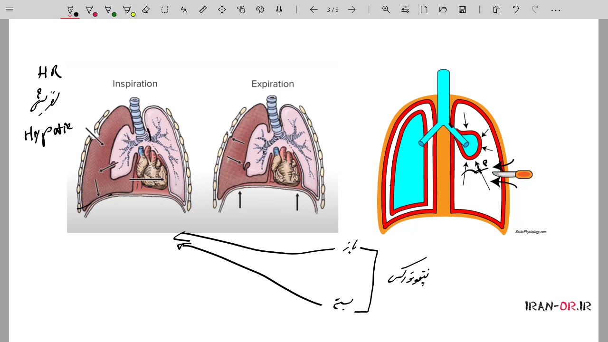Open the zoom in magnifier
Screen dimensions: 608x342
click(386, 9)
